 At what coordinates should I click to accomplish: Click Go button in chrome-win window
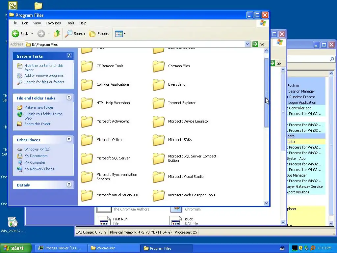(x=276, y=63)
